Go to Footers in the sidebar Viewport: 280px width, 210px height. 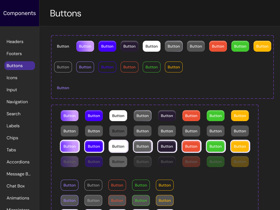(x=14, y=54)
